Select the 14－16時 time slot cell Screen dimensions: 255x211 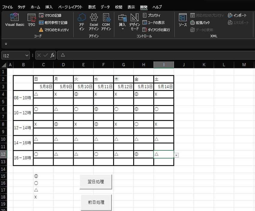point(23,143)
